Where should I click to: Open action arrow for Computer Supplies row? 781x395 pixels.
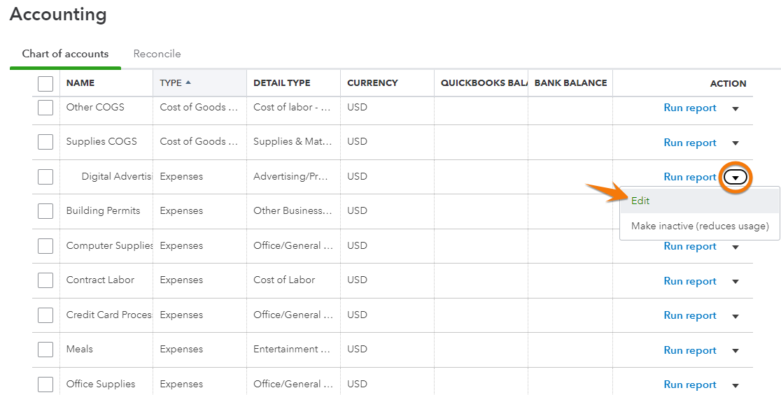[x=735, y=247]
